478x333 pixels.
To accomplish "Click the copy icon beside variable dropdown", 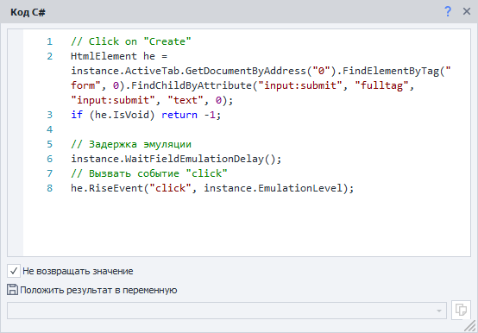I will pos(461,310).
